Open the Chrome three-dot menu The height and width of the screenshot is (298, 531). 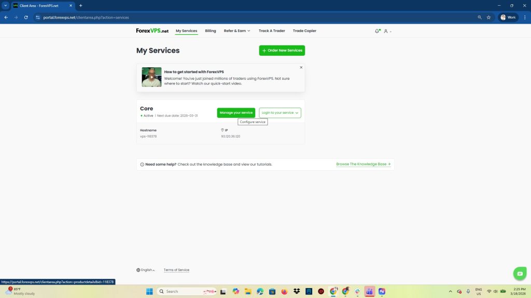tap(524, 17)
